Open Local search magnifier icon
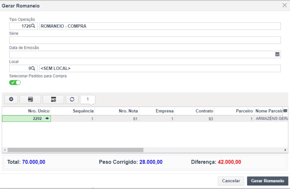 pyautogui.click(x=33, y=68)
